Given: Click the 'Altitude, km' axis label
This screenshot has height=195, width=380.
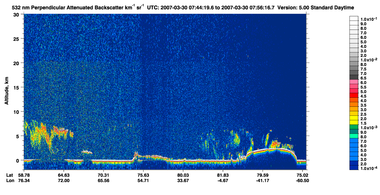Looking at the screenshot, I should coord(6,92).
